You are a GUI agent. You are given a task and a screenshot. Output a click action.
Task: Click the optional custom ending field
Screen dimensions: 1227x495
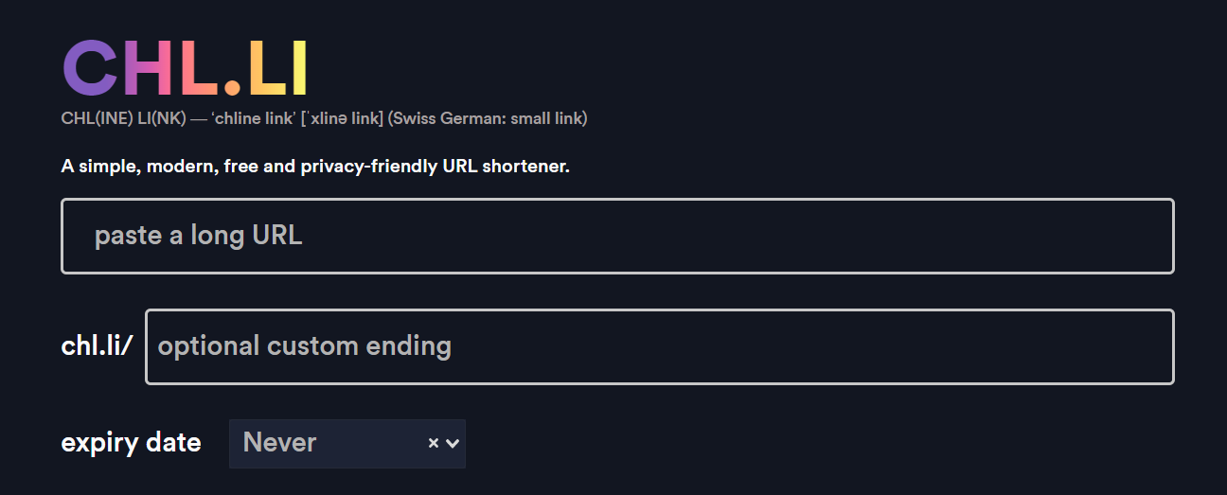click(659, 346)
